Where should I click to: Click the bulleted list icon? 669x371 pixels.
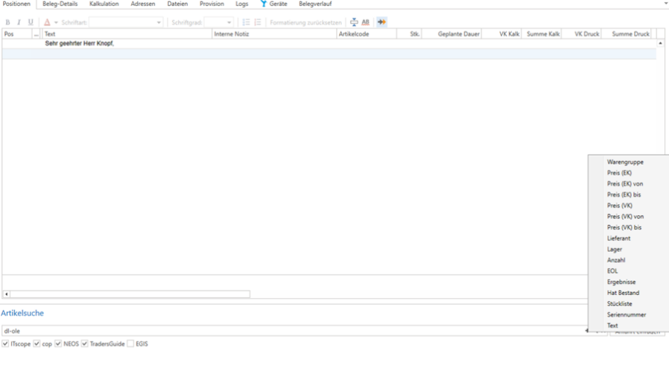point(246,22)
